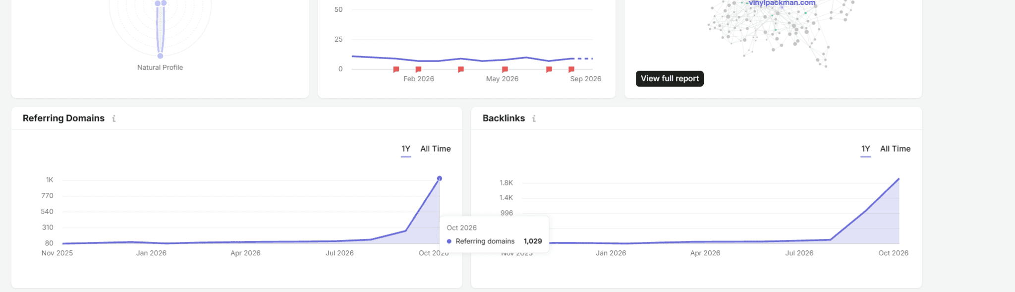1015x292 pixels.
Task: Click the red flag nearest Sep 2026
Action: 571,69
